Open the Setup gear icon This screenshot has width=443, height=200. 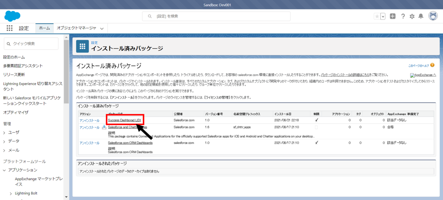tap(412, 16)
